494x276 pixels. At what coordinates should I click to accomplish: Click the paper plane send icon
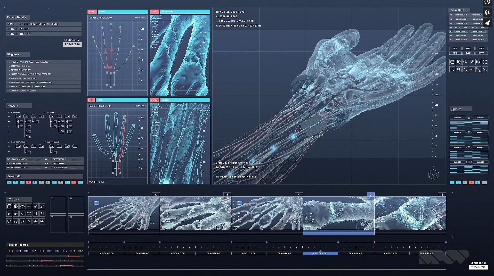(x=487, y=23)
